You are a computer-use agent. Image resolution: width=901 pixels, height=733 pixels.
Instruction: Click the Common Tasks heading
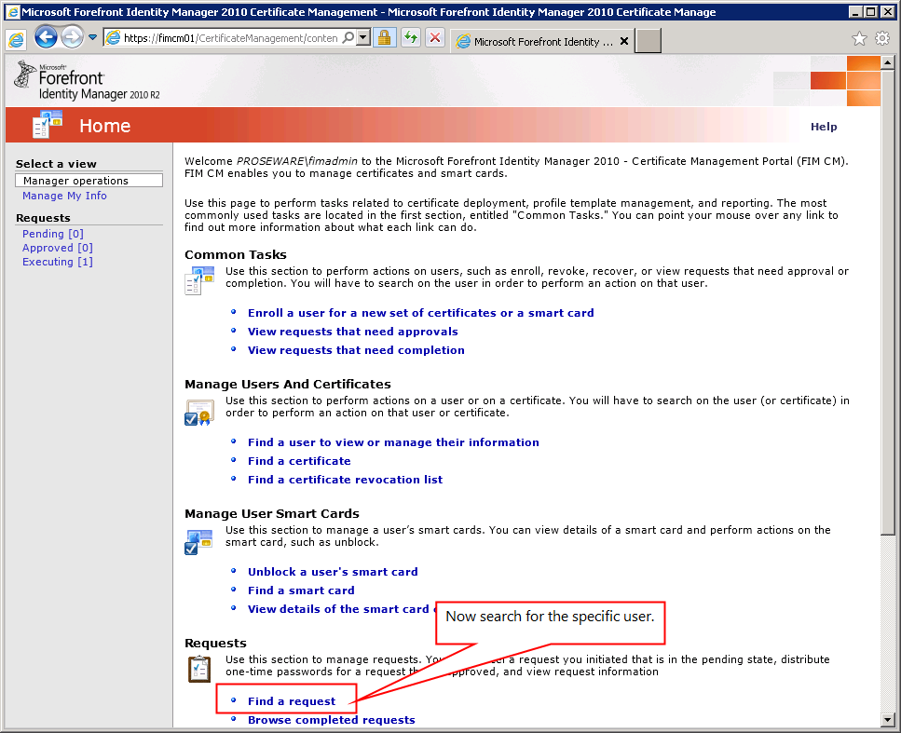point(236,254)
